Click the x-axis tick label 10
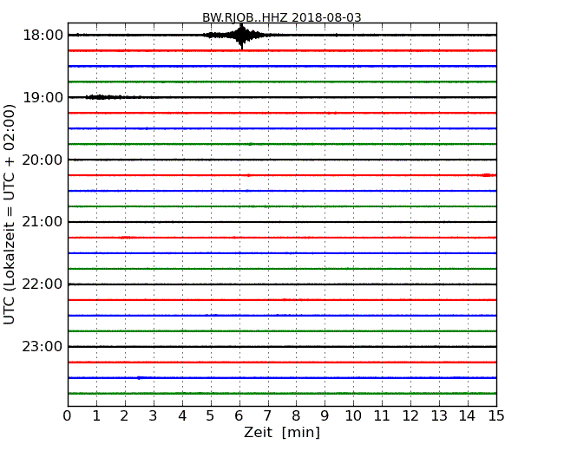 pyautogui.click(x=353, y=415)
